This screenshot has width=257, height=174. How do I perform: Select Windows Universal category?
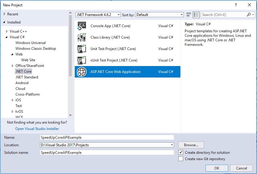(x=31, y=43)
